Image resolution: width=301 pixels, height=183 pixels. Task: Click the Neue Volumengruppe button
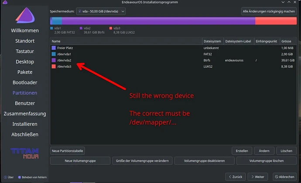click(80, 161)
